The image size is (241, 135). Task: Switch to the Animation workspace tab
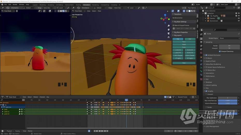pos(87,5)
